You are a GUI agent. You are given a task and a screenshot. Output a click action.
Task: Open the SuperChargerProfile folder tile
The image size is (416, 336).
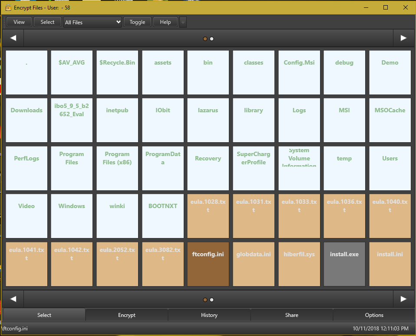[254, 168]
